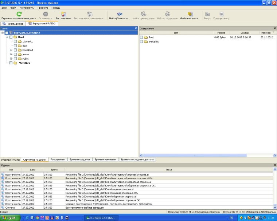Click the Создан column header

[x=245, y=33]
